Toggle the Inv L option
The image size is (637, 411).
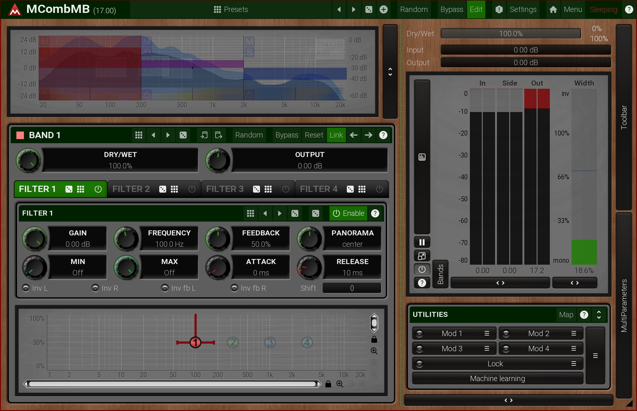26,288
